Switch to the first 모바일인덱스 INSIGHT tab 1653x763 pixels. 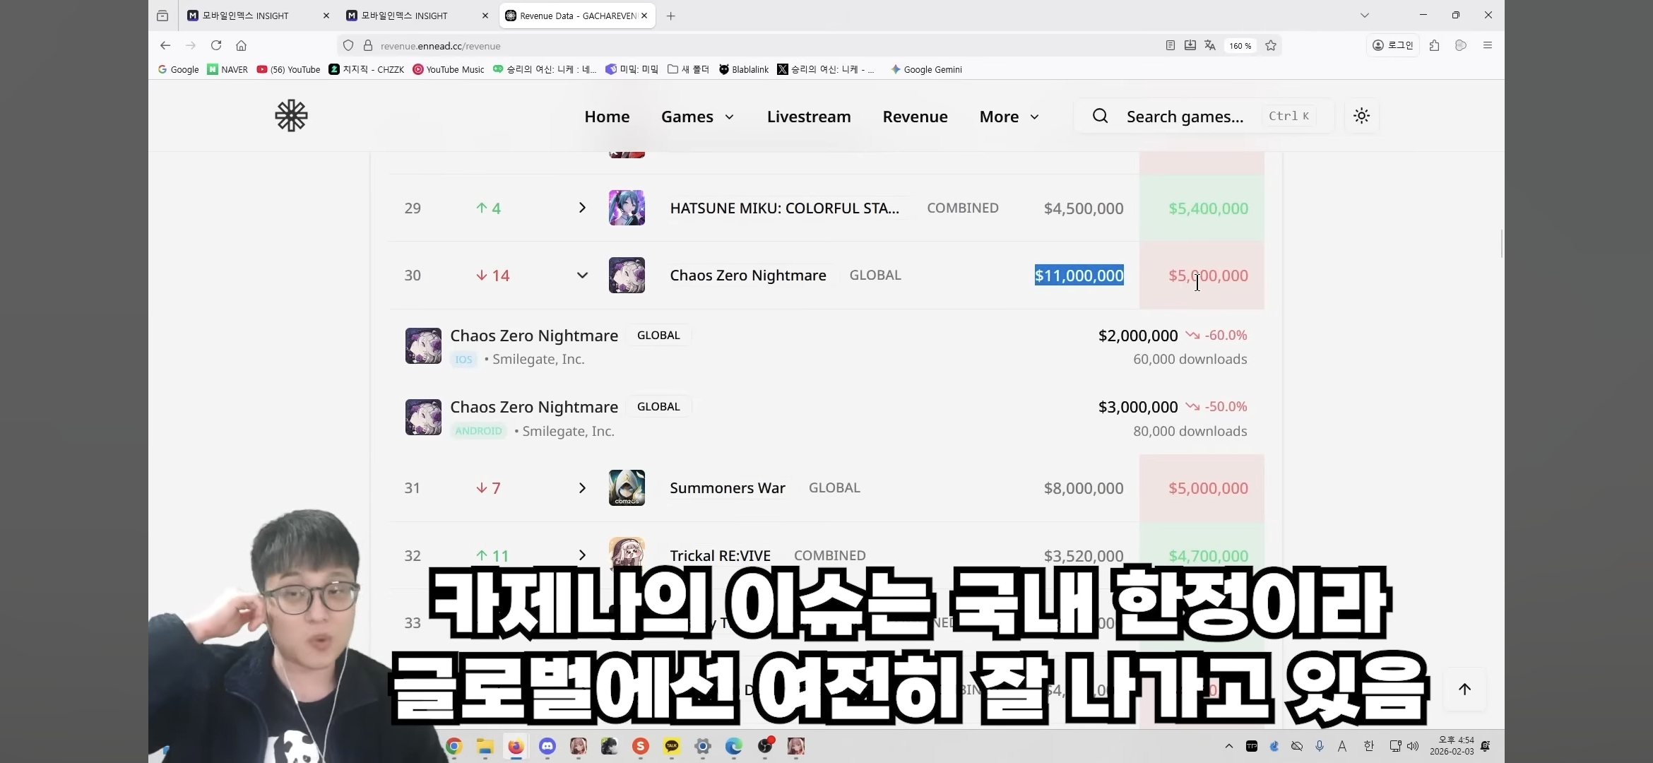(x=247, y=16)
